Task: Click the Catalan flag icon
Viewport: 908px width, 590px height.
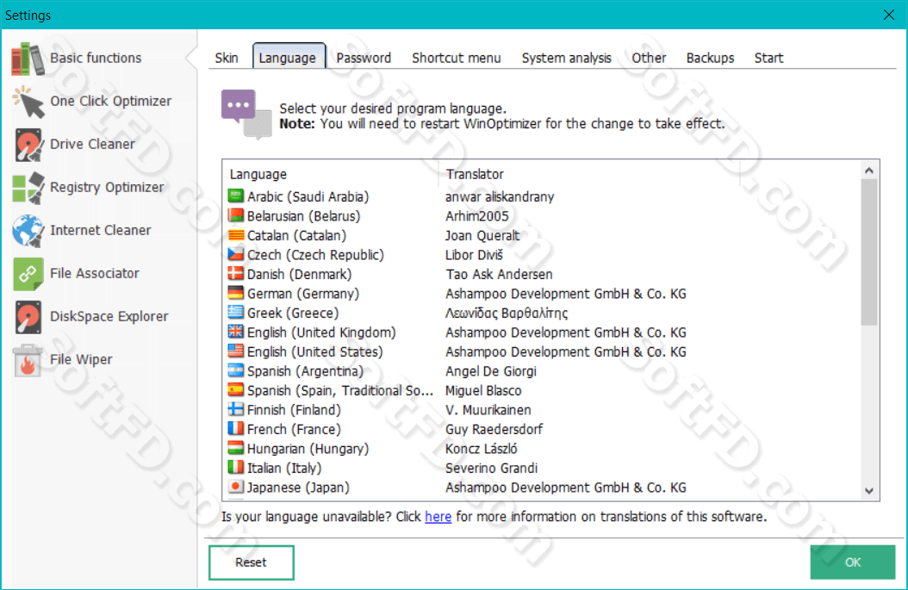Action: click(236, 235)
